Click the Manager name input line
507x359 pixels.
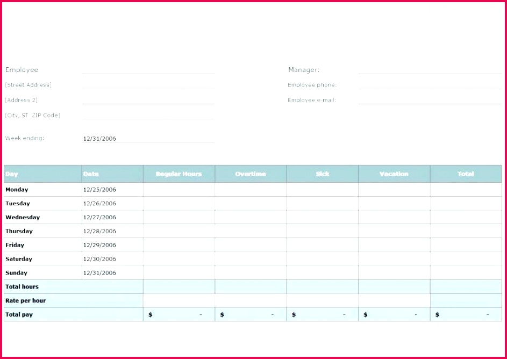[x=430, y=70]
